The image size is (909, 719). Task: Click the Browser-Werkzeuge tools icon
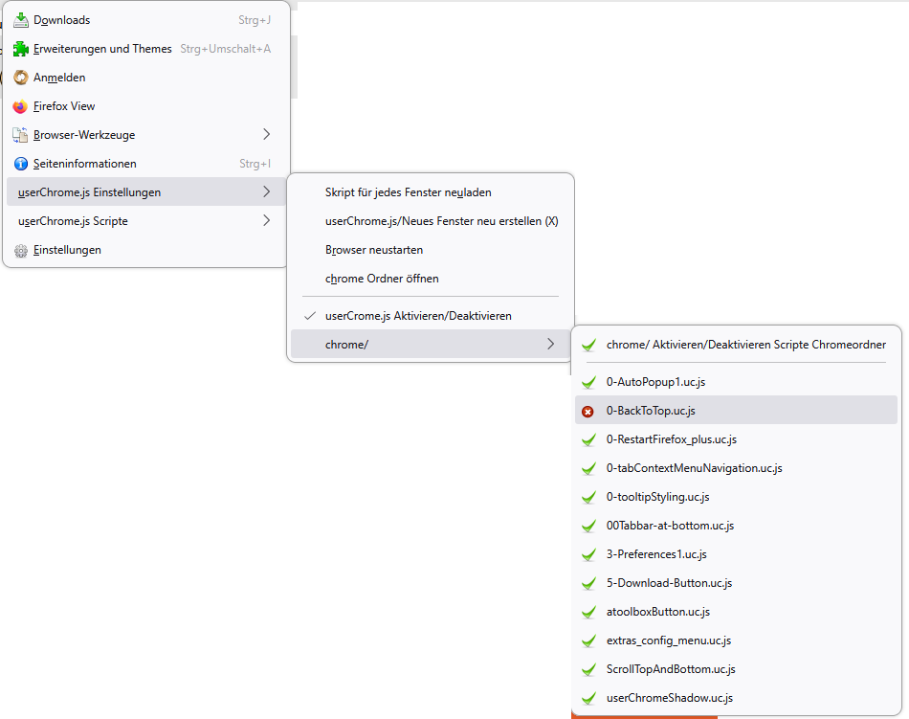pyautogui.click(x=21, y=135)
